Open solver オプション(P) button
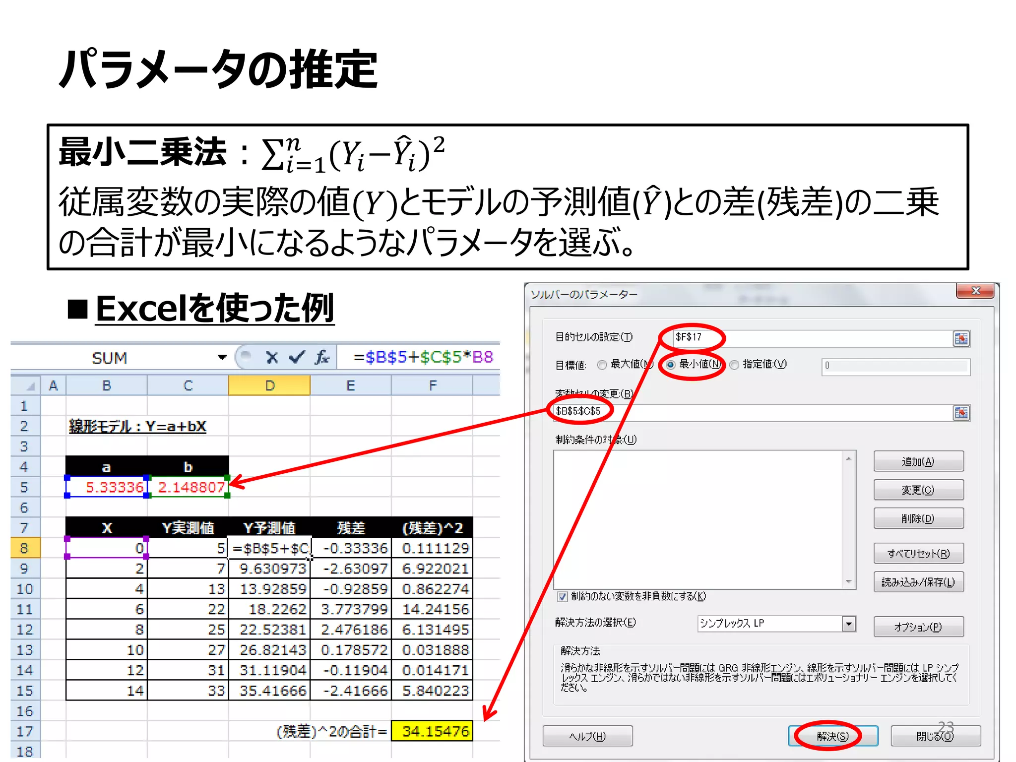This screenshot has height=762, width=1016. (918, 627)
